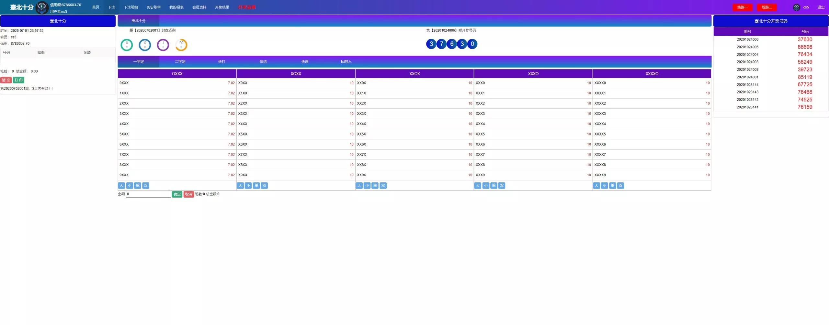This screenshot has width=829, height=325.
Task: Click the OXXX column header
Action: tap(177, 74)
